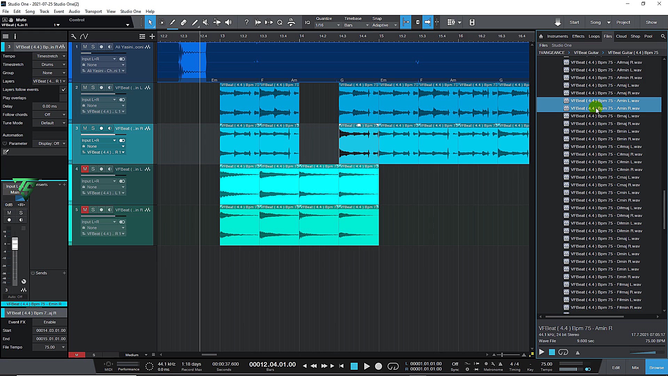Open browser search magnifier icon
The width and height of the screenshot is (668, 376).
point(663,36)
